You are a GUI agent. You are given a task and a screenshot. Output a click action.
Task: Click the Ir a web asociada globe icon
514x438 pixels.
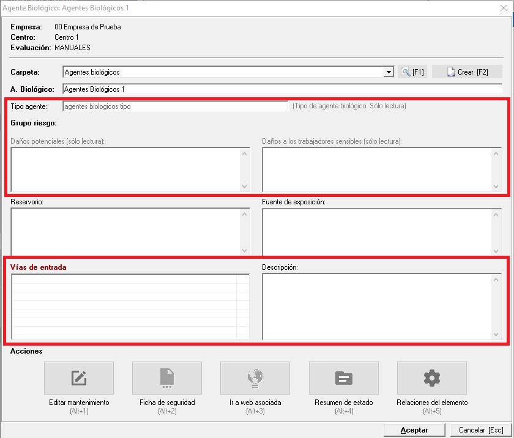(x=255, y=378)
